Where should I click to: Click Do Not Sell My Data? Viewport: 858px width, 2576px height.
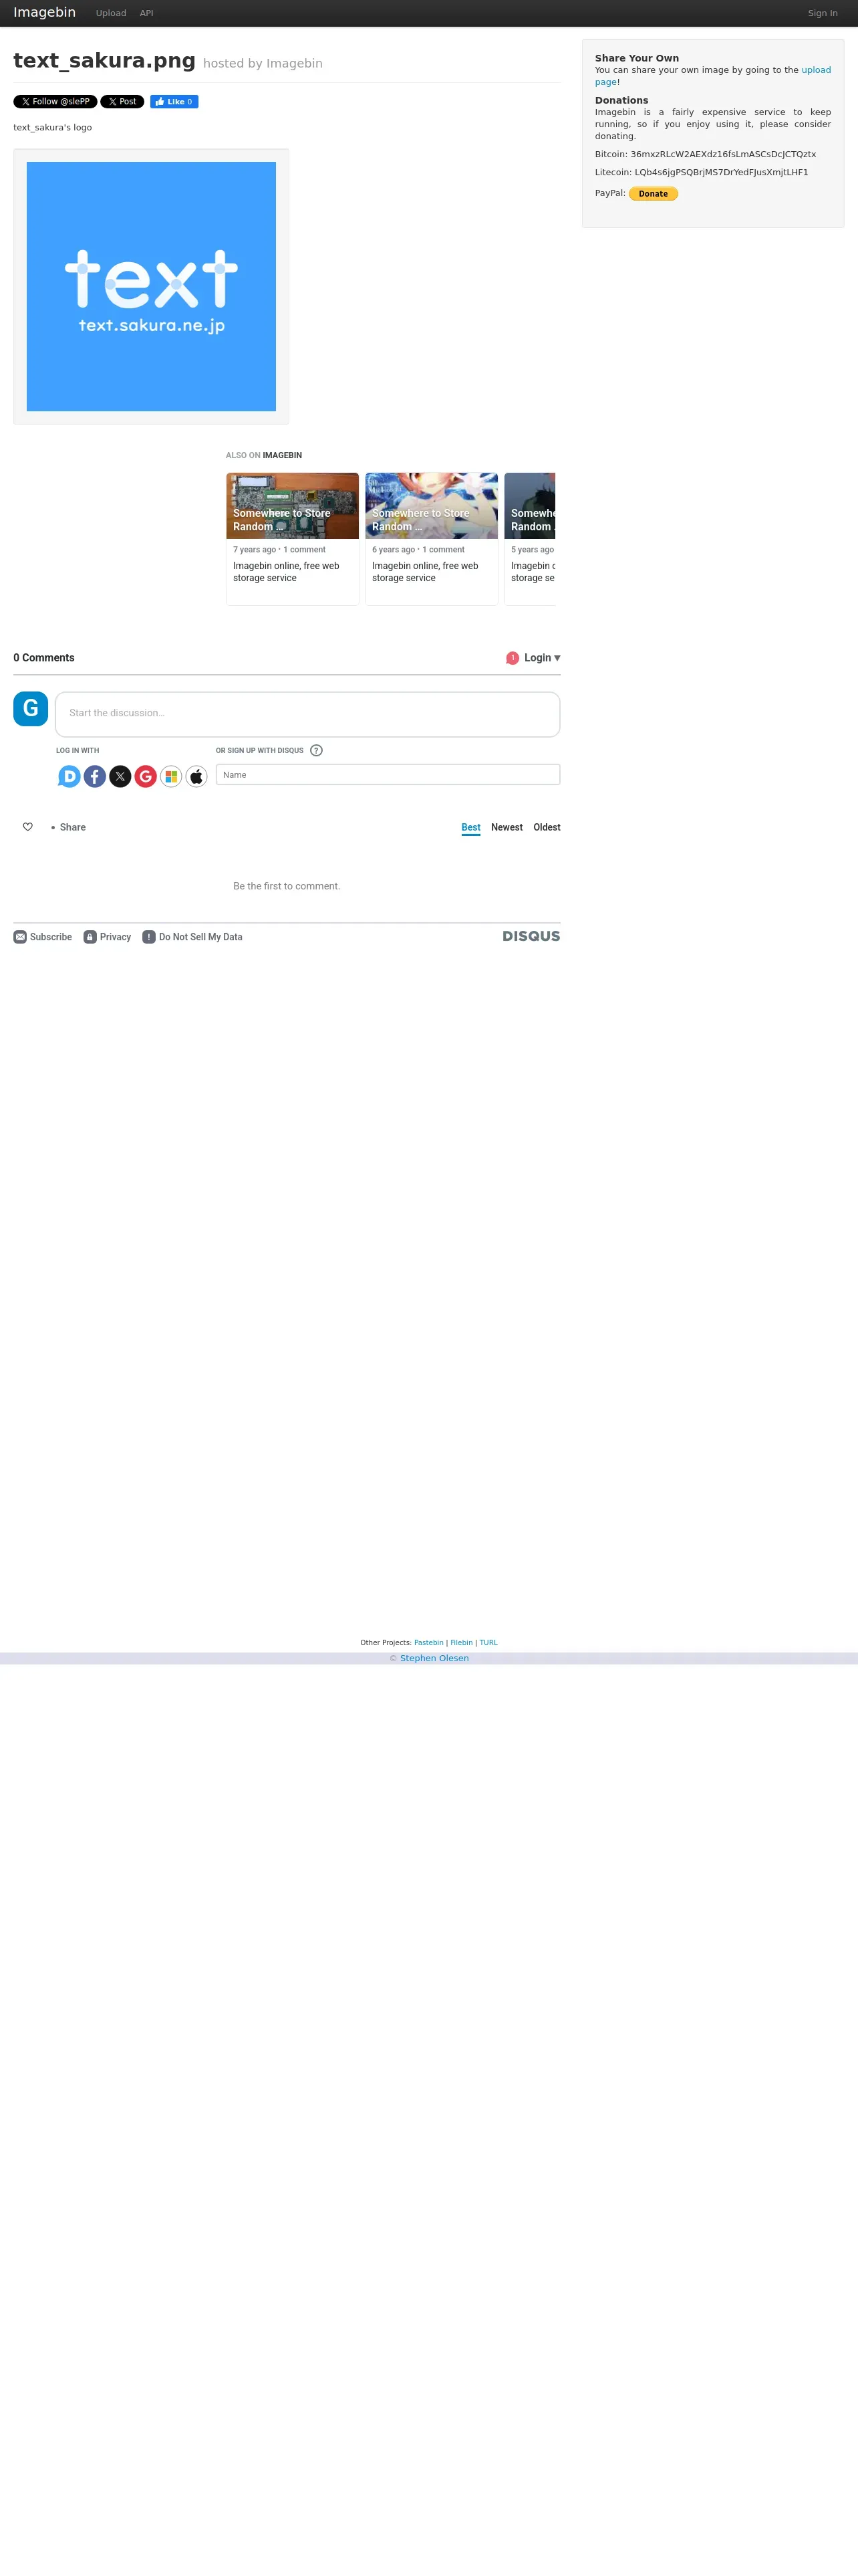[x=192, y=937]
